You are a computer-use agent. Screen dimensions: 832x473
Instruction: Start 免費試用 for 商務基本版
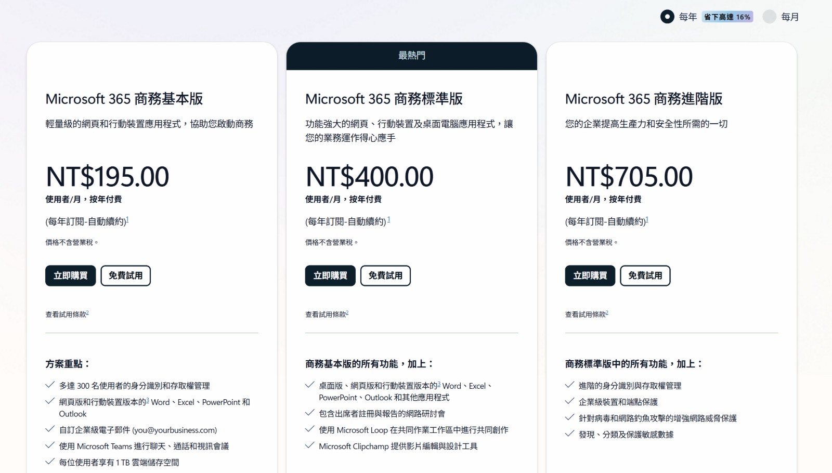[125, 275]
